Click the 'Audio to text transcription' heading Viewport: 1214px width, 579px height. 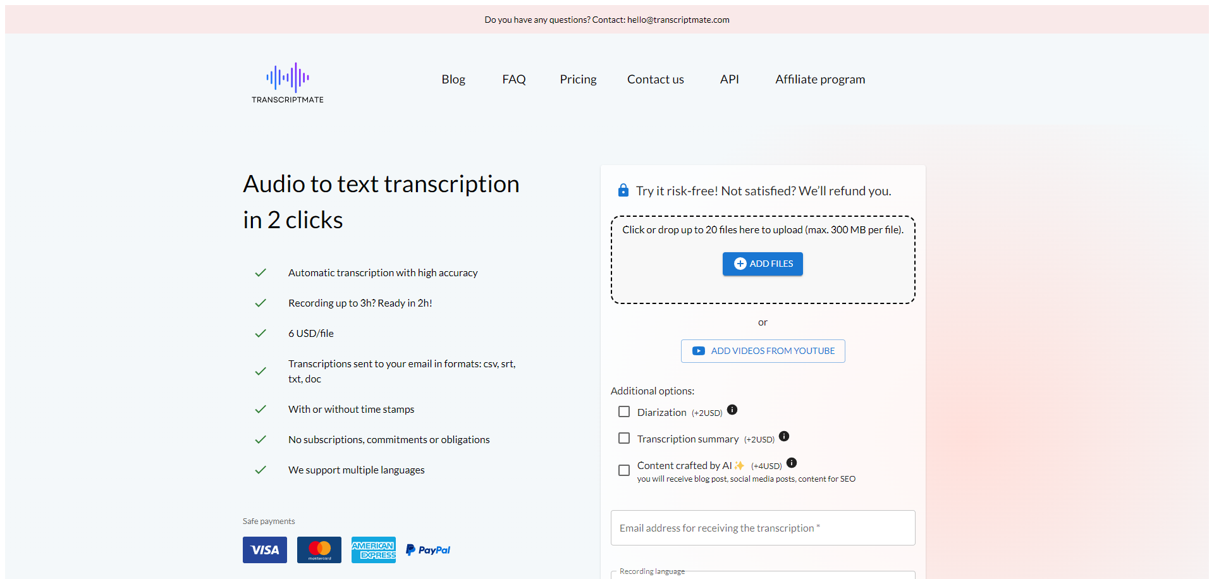click(x=381, y=202)
